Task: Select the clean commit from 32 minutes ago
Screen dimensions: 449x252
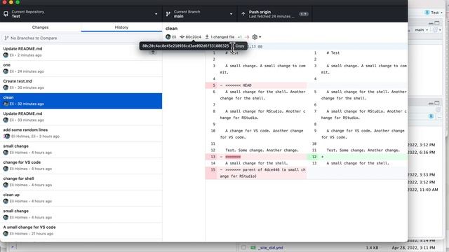Action: tap(81, 101)
